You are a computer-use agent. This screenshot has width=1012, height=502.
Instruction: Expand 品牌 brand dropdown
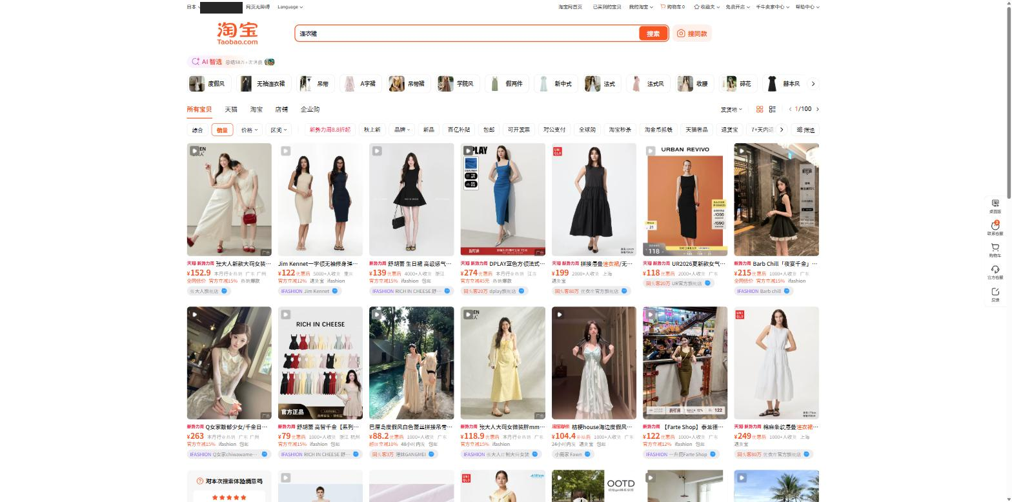pos(402,130)
